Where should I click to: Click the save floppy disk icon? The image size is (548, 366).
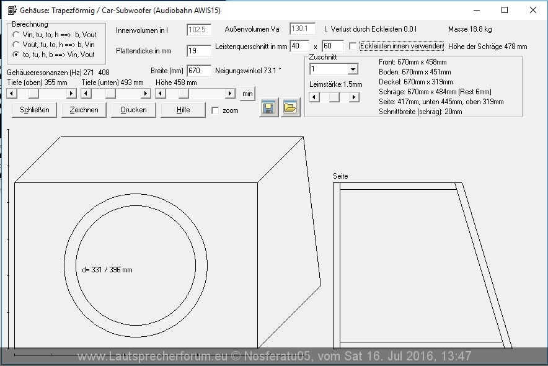[269, 108]
